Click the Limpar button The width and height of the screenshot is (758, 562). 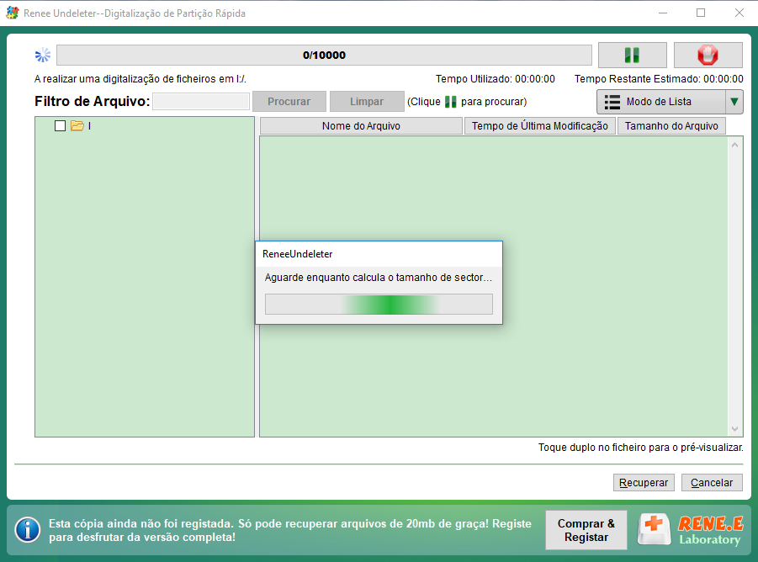[367, 102]
